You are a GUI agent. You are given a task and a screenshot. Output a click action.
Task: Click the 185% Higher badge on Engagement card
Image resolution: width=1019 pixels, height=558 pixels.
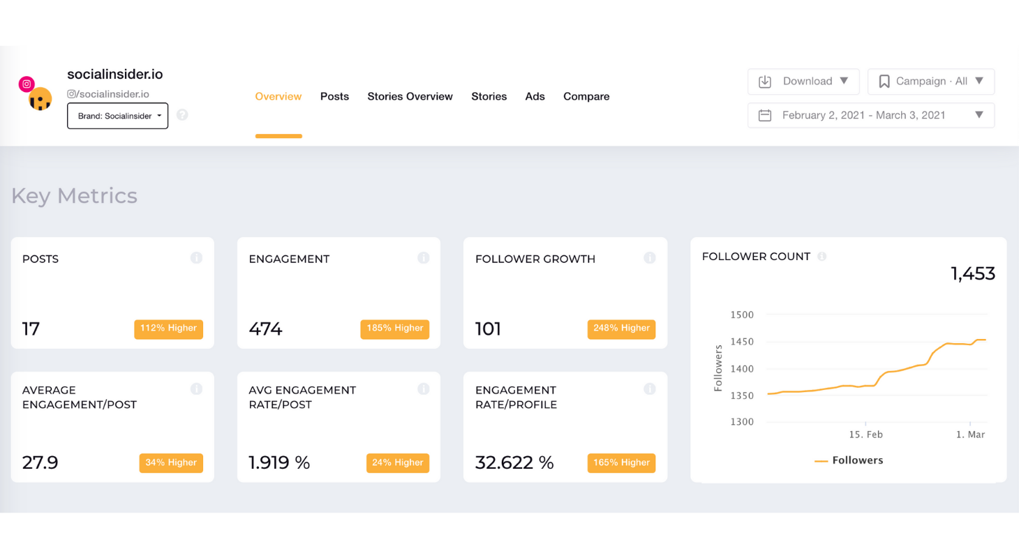395,329
